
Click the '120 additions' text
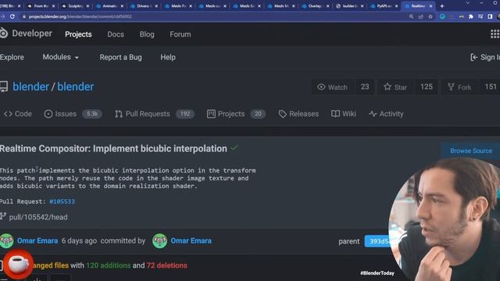click(108, 265)
